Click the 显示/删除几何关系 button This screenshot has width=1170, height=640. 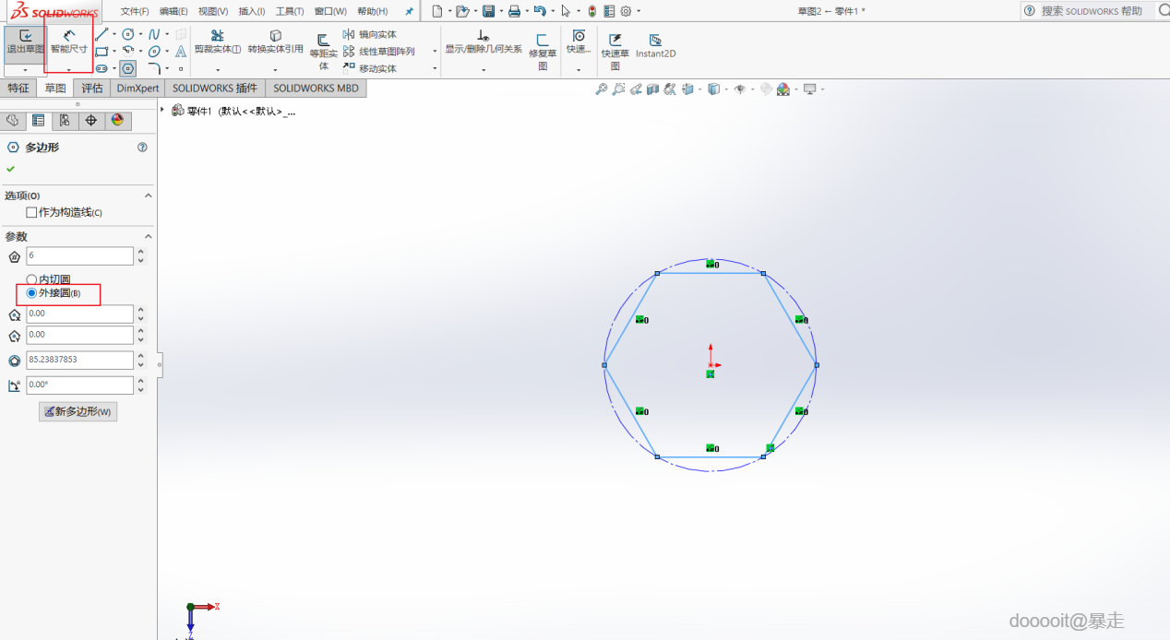483,44
